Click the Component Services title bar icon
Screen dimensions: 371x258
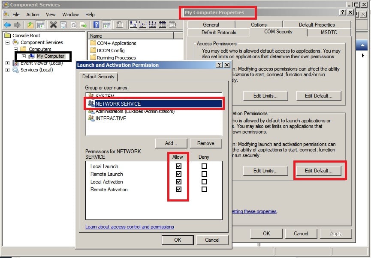[x=6, y=4]
